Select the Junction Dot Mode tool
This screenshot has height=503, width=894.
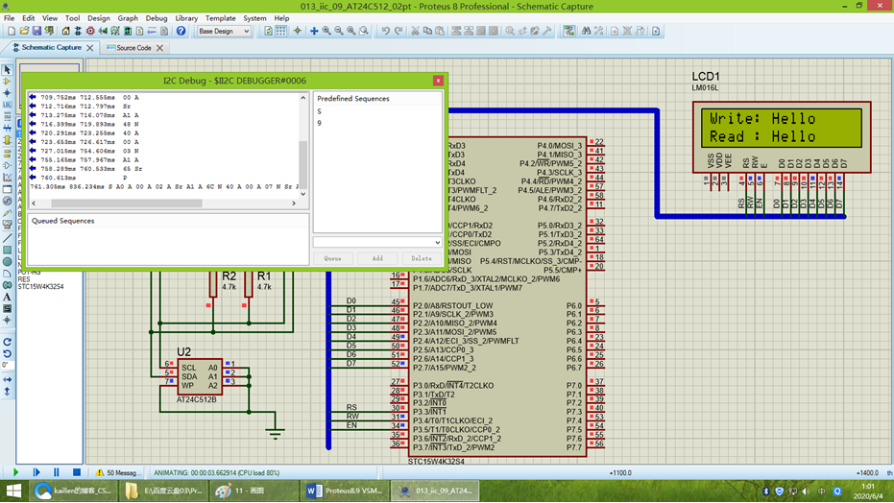(7, 93)
